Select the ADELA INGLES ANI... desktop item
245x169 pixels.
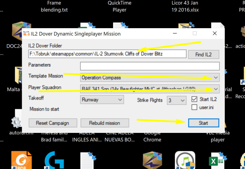point(87,137)
